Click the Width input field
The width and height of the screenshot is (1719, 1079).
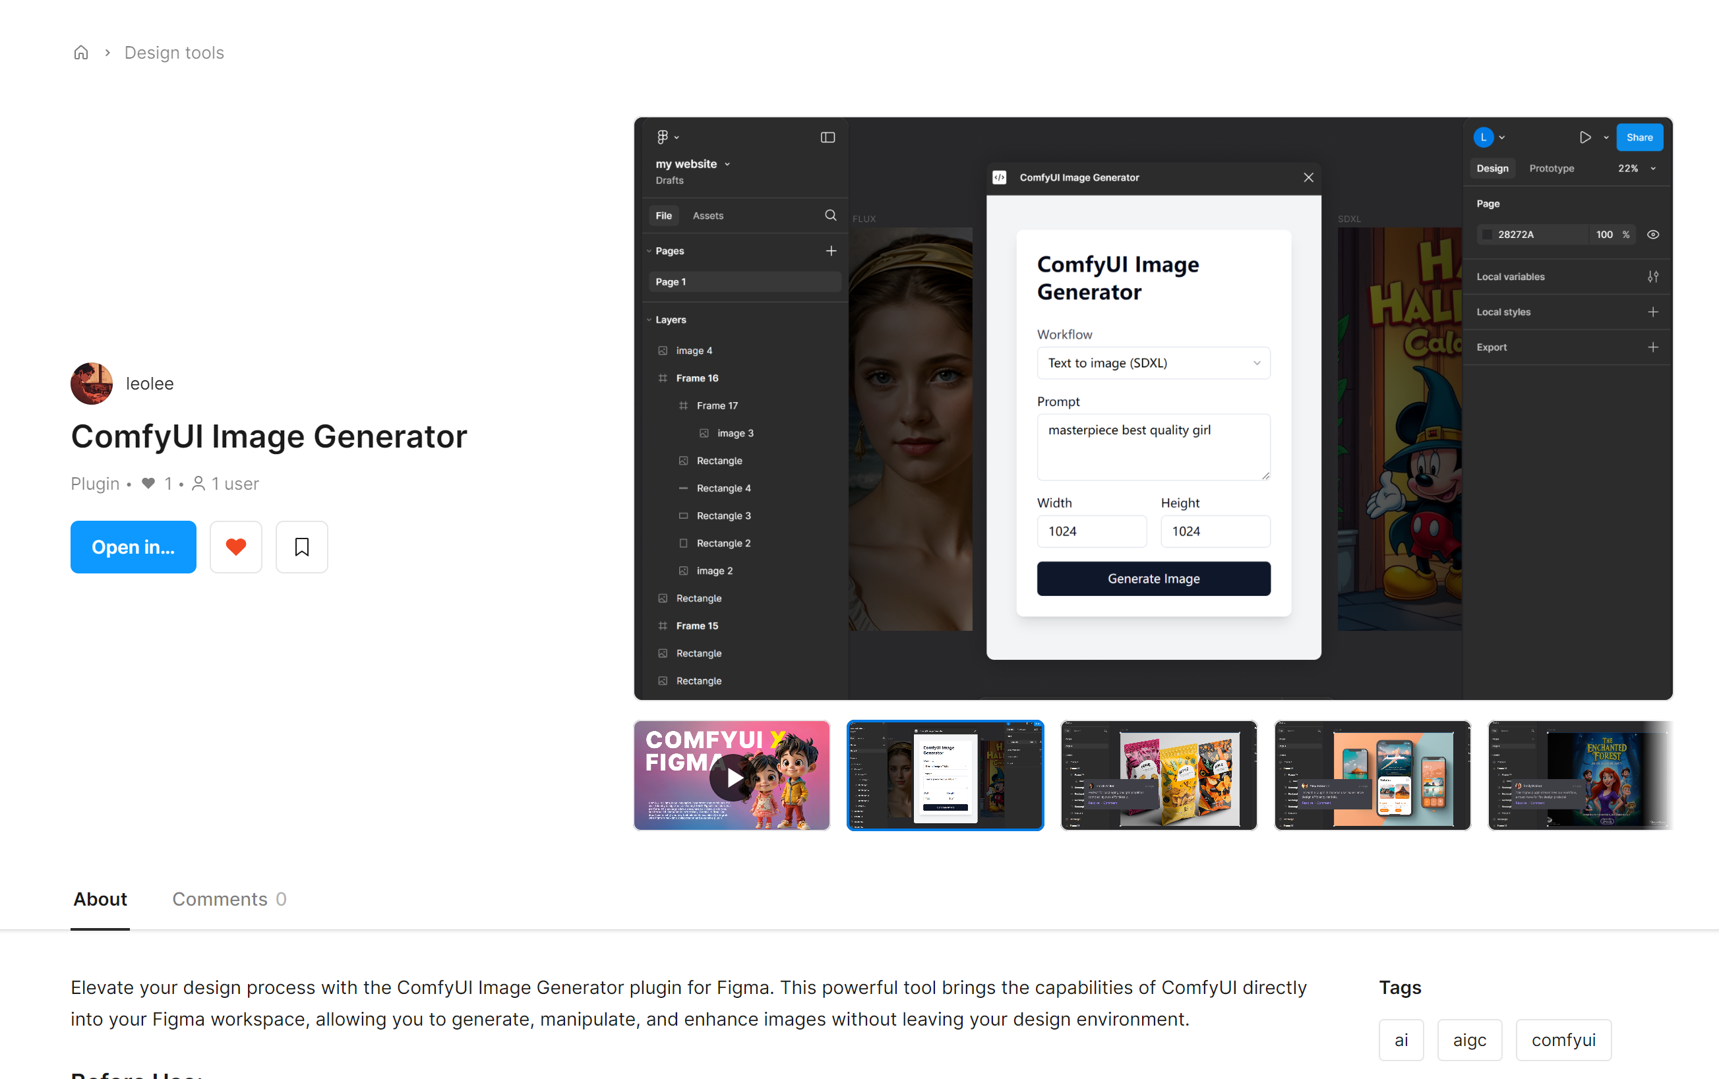(1091, 532)
